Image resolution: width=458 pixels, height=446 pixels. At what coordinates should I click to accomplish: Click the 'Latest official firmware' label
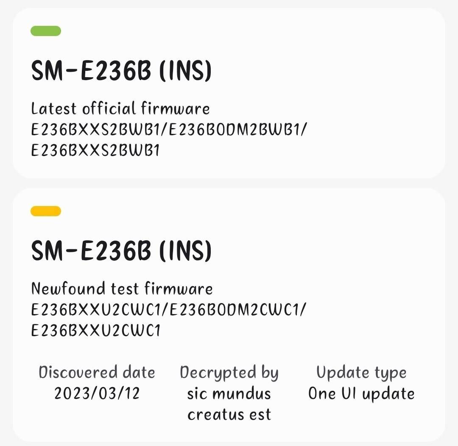(x=120, y=109)
